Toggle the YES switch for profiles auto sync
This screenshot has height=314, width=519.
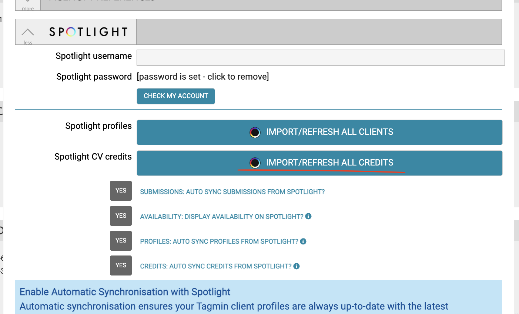click(121, 241)
